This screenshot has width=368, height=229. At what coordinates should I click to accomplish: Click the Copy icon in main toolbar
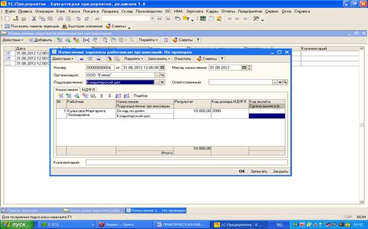tap(42, 19)
